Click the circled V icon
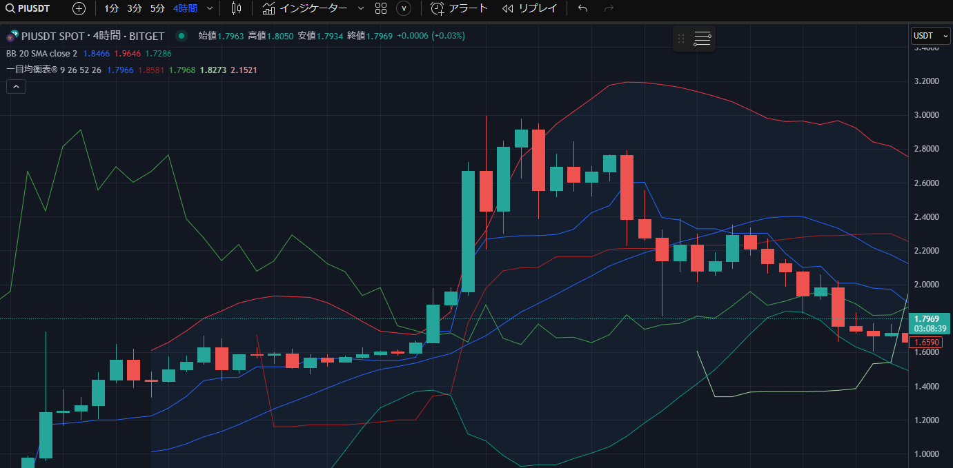This screenshot has height=468, width=953. coord(404,8)
